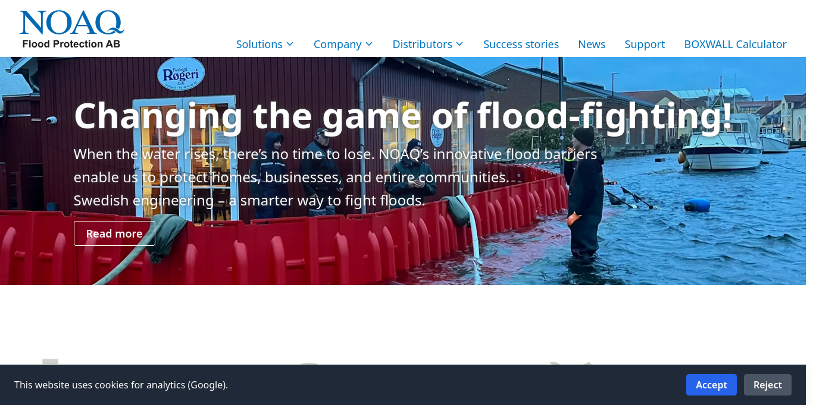Click the NOAQ Flood Protection logo
813x405 pixels.
pyautogui.click(x=71, y=29)
